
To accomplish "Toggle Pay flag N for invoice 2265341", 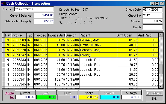I will [x=8, y=79].
